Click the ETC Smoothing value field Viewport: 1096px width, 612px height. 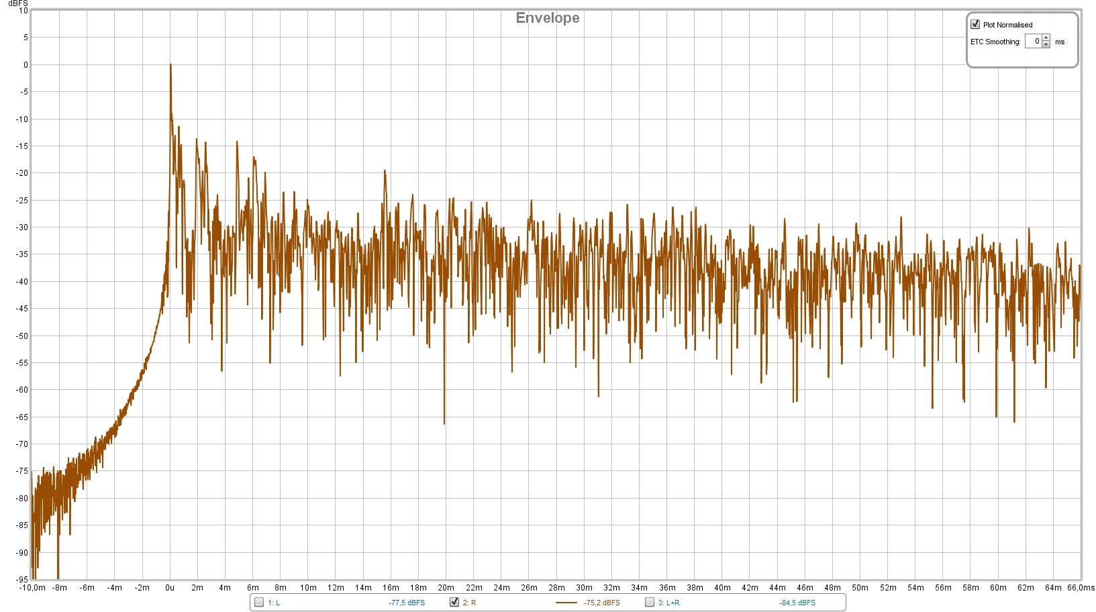click(x=1033, y=42)
